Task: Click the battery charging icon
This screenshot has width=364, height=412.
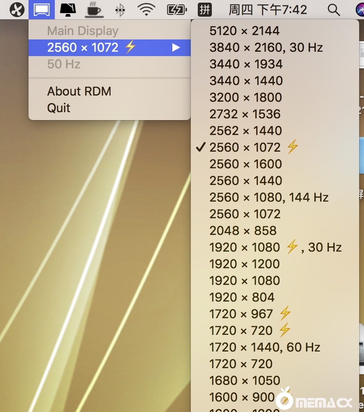Action: [177, 9]
